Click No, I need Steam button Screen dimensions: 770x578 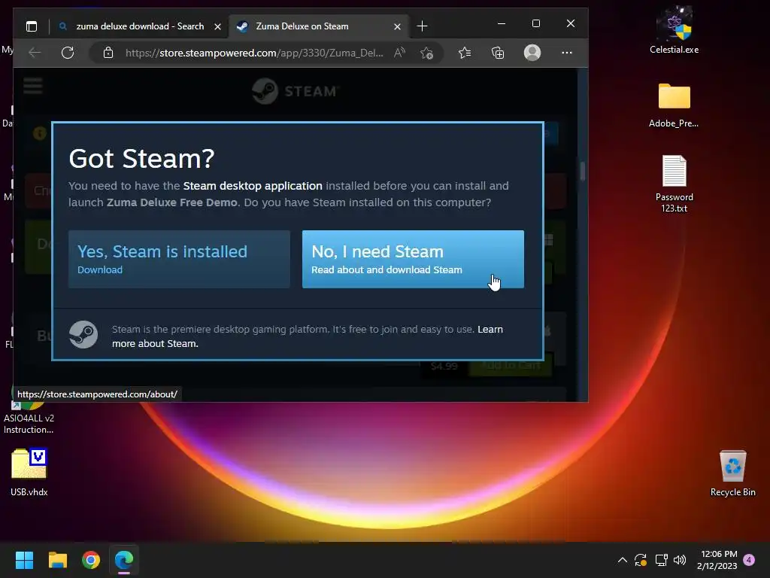click(413, 259)
